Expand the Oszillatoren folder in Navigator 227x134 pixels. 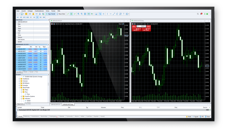(x=19, y=79)
